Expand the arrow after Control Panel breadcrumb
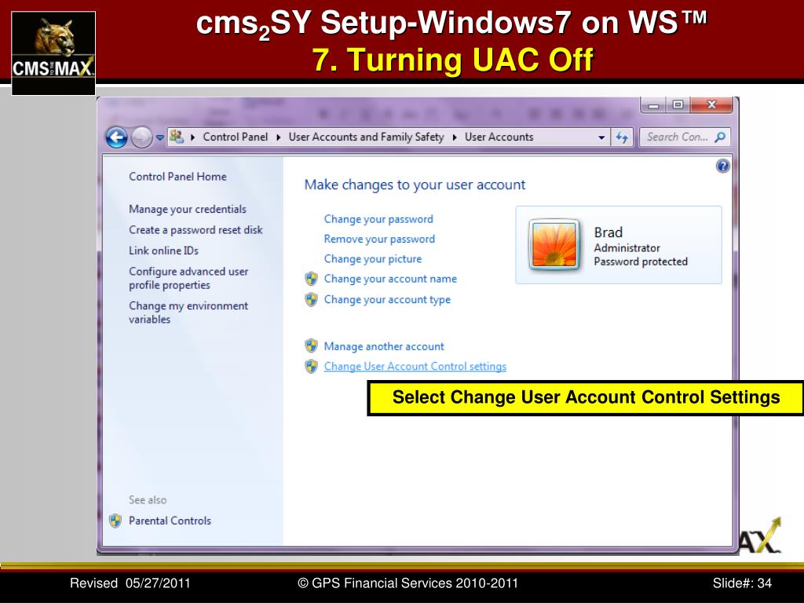The width and height of the screenshot is (804, 603). (279, 137)
